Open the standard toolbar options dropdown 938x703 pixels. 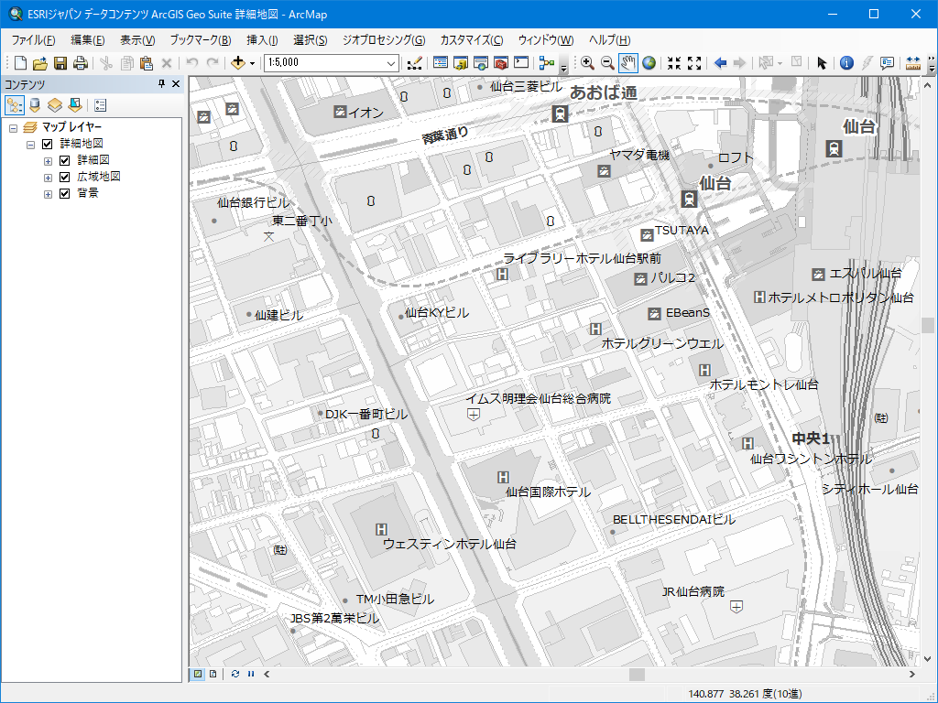pos(563,67)
